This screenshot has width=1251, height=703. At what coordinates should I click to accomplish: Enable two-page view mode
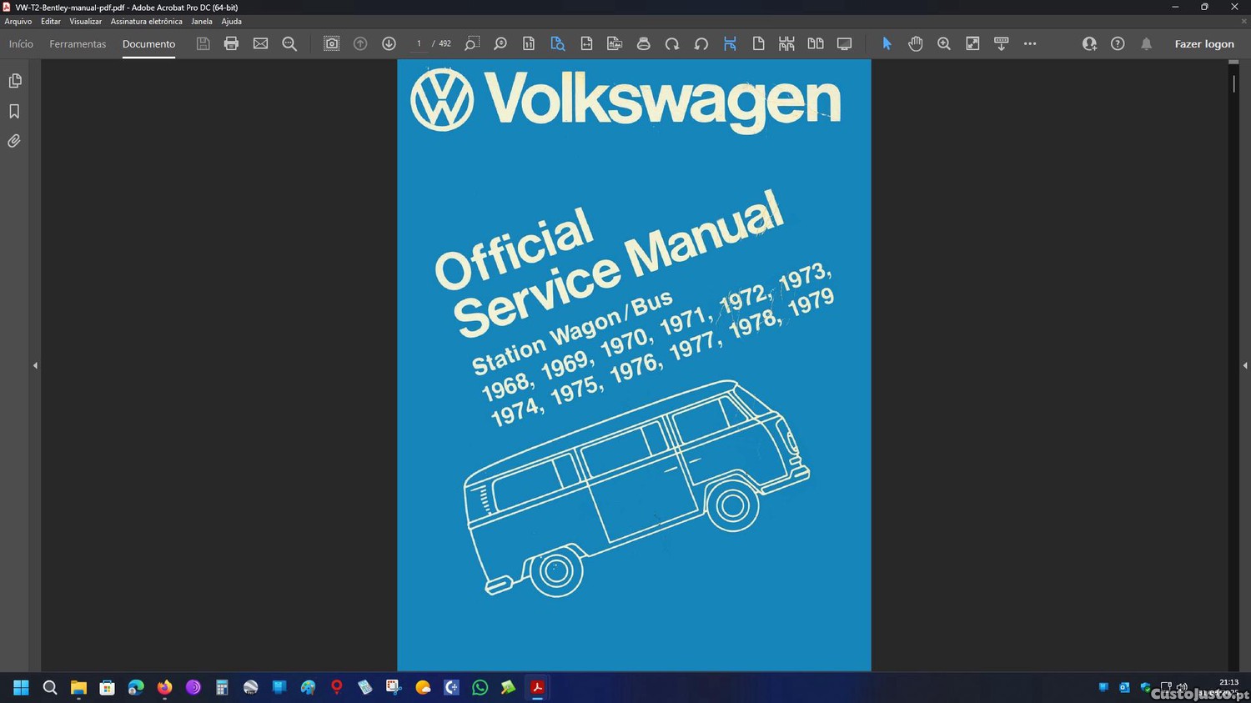(815, 43)
